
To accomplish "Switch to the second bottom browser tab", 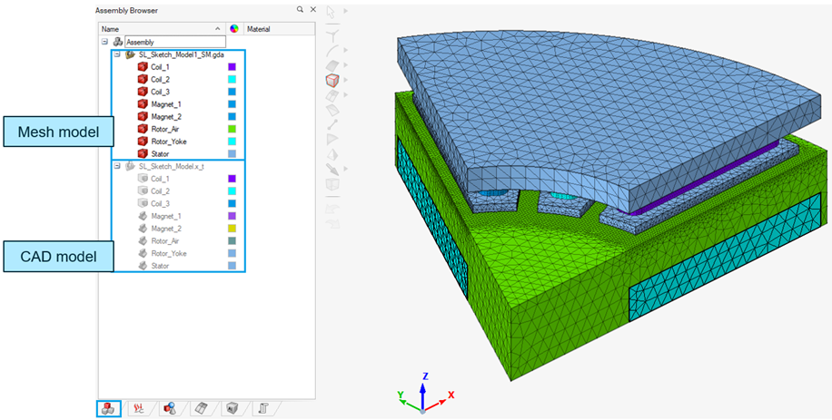I will [x=139, y=408].
